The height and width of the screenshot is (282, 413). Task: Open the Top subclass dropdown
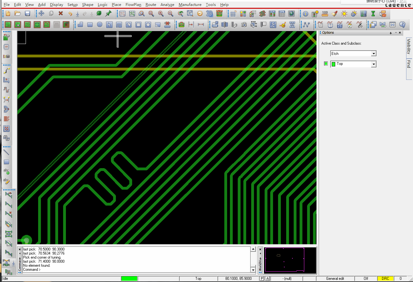click(374, 64)
